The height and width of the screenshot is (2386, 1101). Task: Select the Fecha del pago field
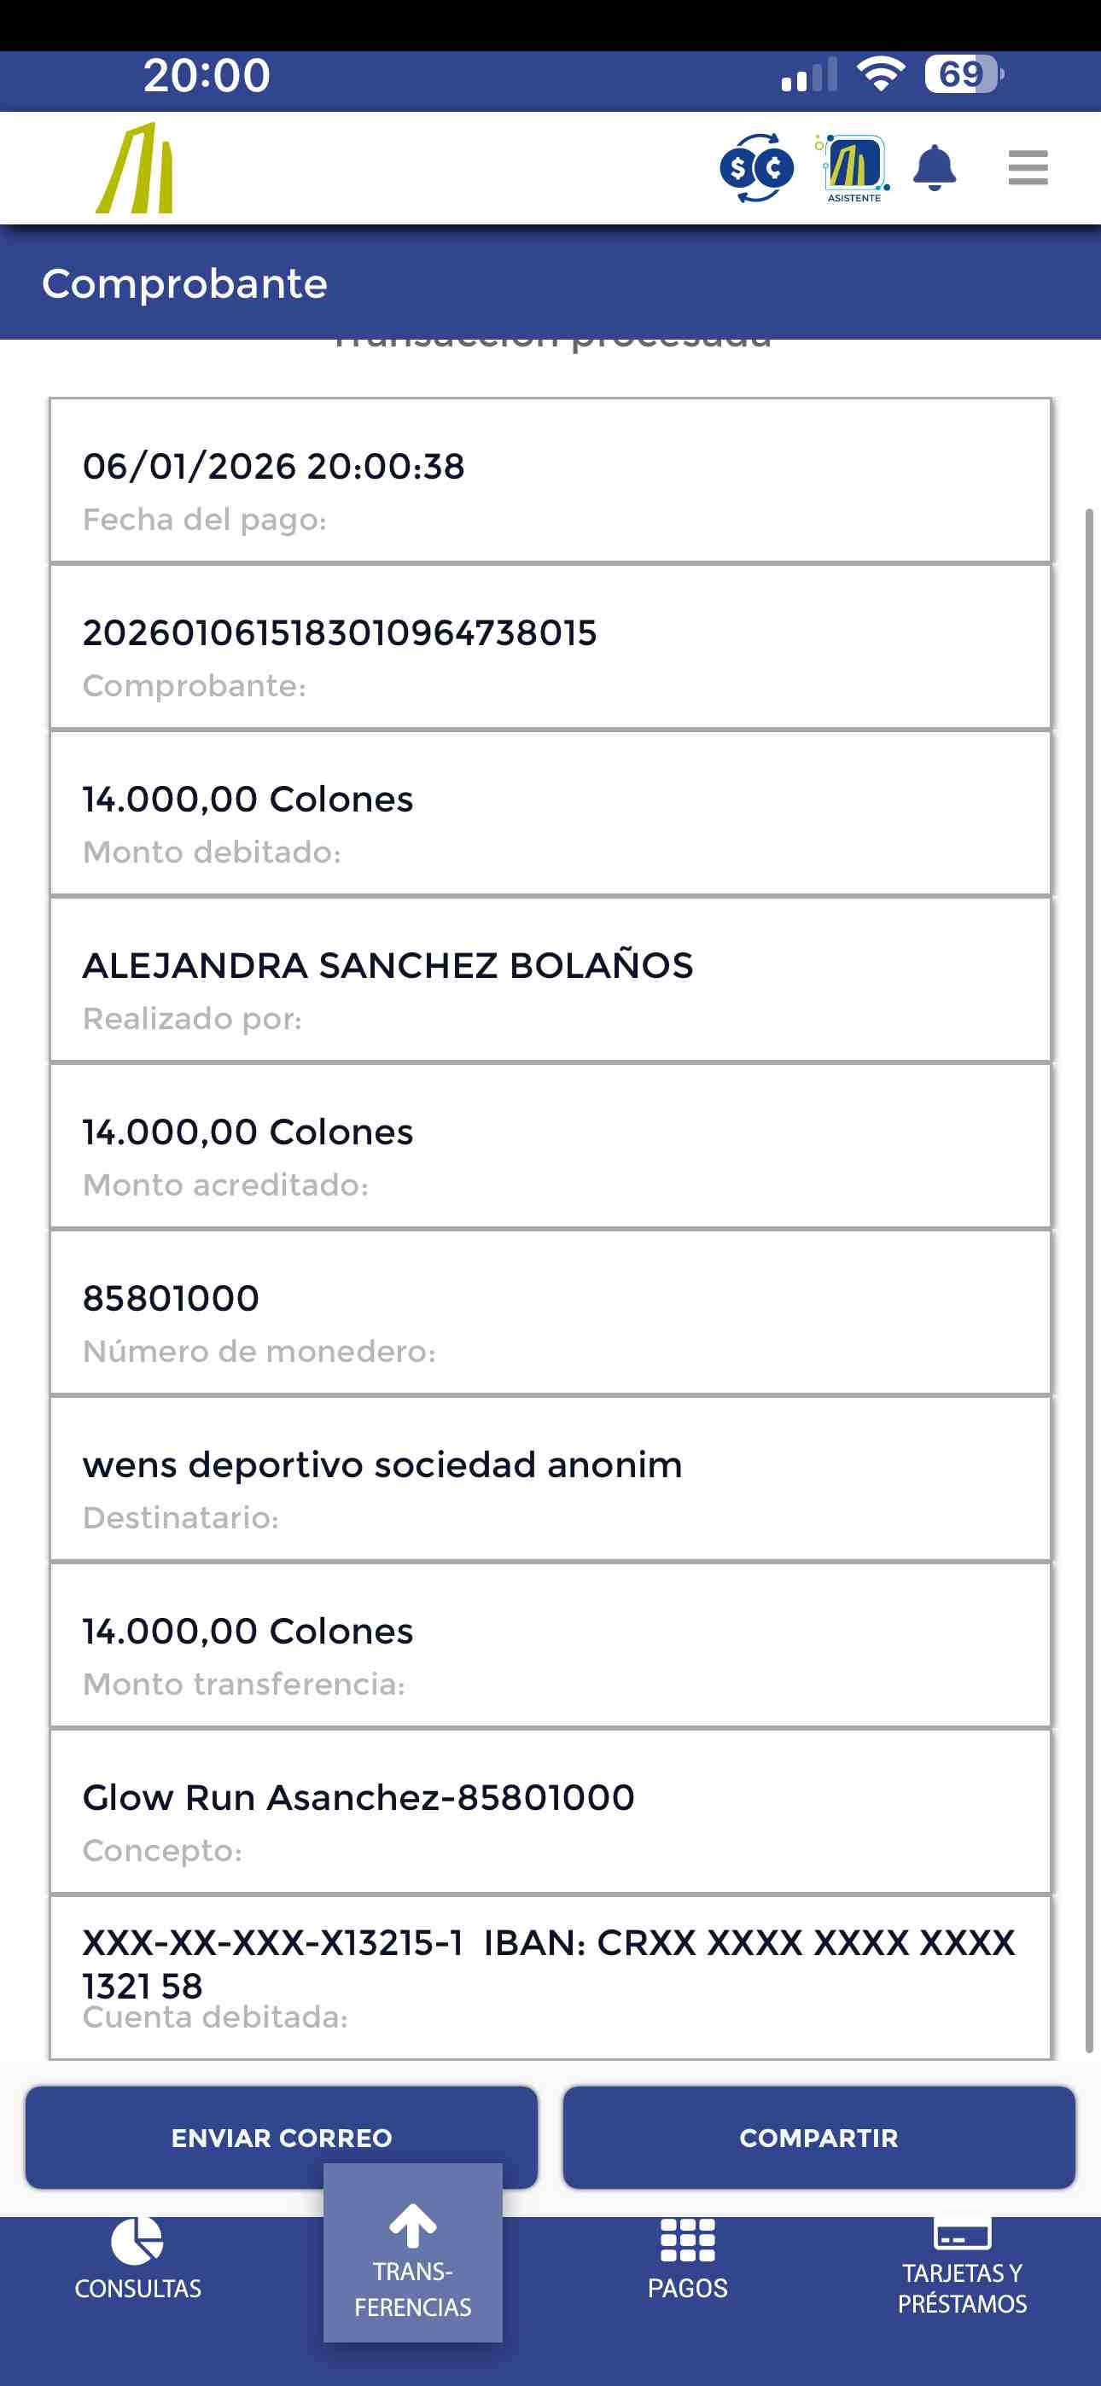[x=550, y=481]
